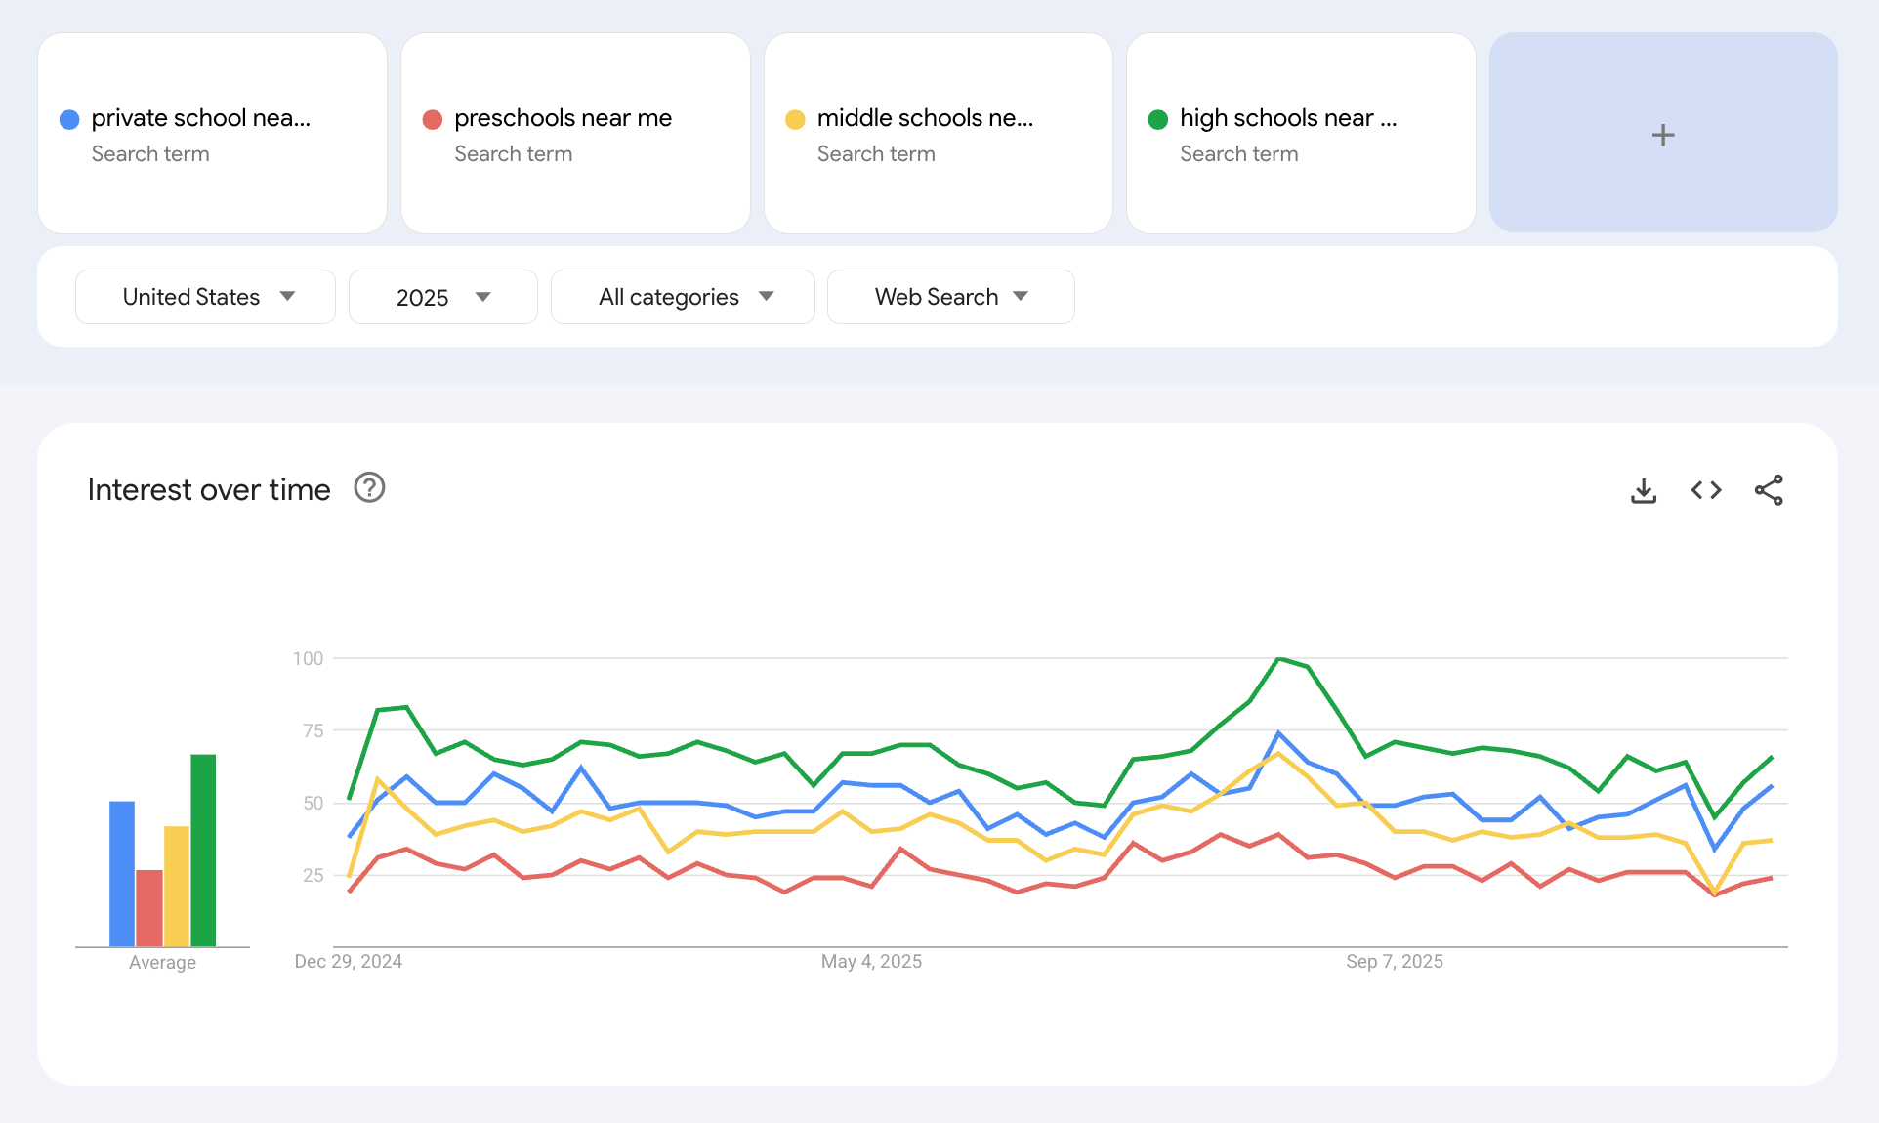Click the green average bar
Image resolution: width=1879 pixels, height=1123 pixels.
pyautogui.click(x=203, y=850)
